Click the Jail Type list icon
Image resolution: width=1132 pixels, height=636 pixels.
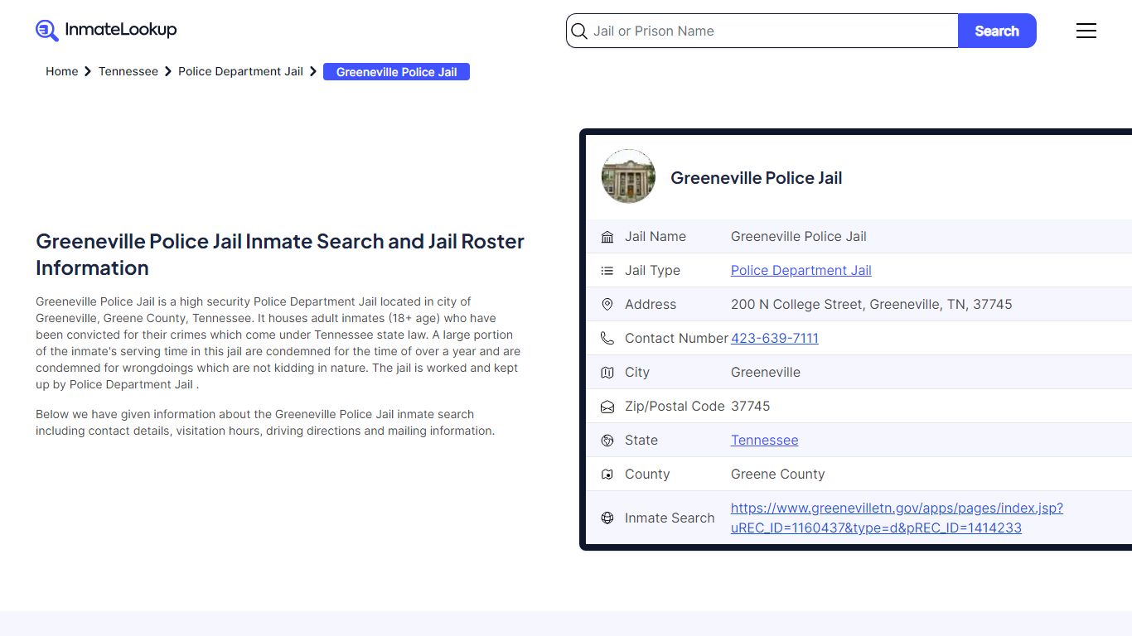click(607, 271)
